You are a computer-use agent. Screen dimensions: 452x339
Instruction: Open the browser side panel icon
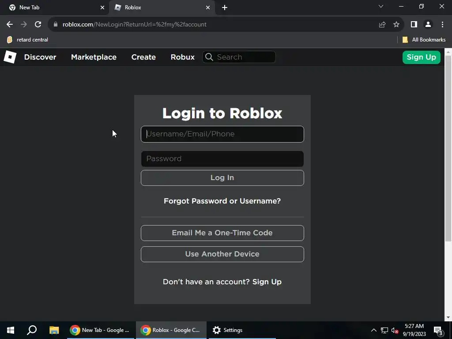click(x=414, y=25)
